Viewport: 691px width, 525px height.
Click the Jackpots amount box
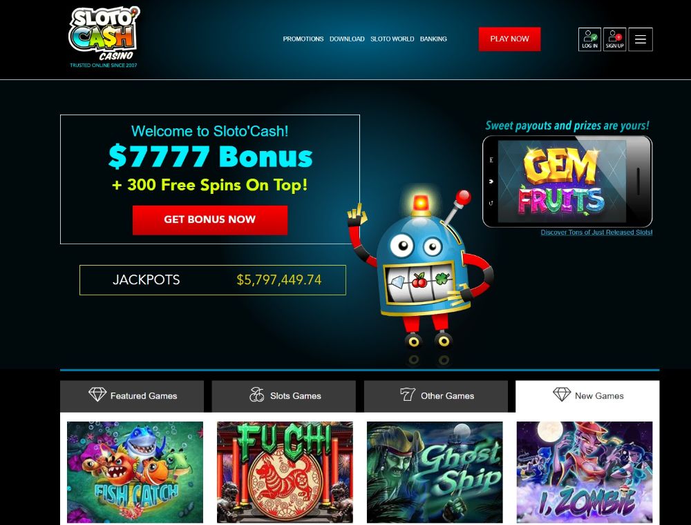click(x=212, y=280)
